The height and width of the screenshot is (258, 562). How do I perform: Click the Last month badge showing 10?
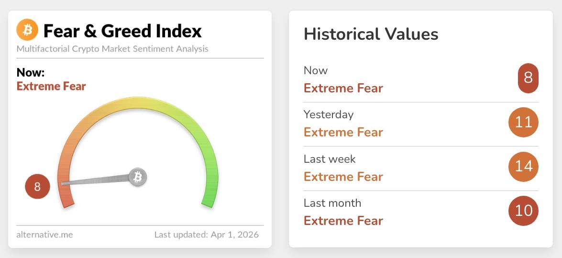(x=523, y=210)
